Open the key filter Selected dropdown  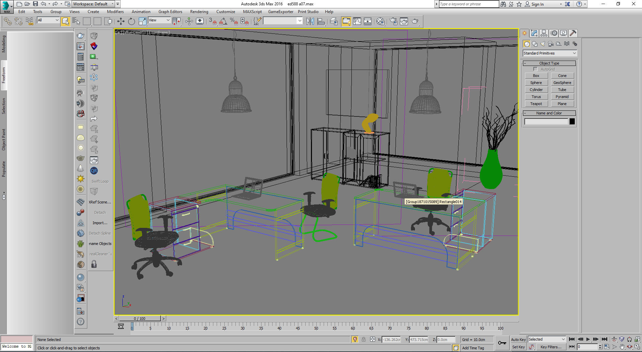coord(547,339)
